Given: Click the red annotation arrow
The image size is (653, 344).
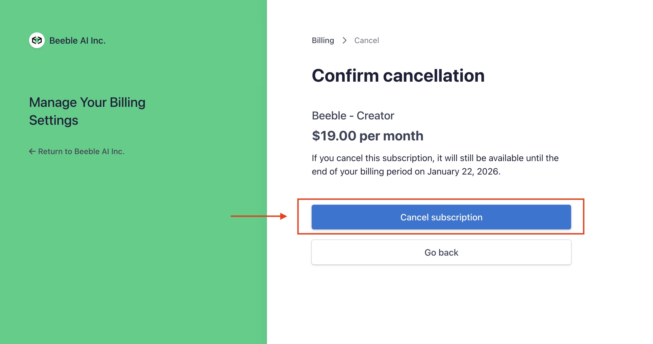Looking at the screenshot, I should [x=259, y=216].
